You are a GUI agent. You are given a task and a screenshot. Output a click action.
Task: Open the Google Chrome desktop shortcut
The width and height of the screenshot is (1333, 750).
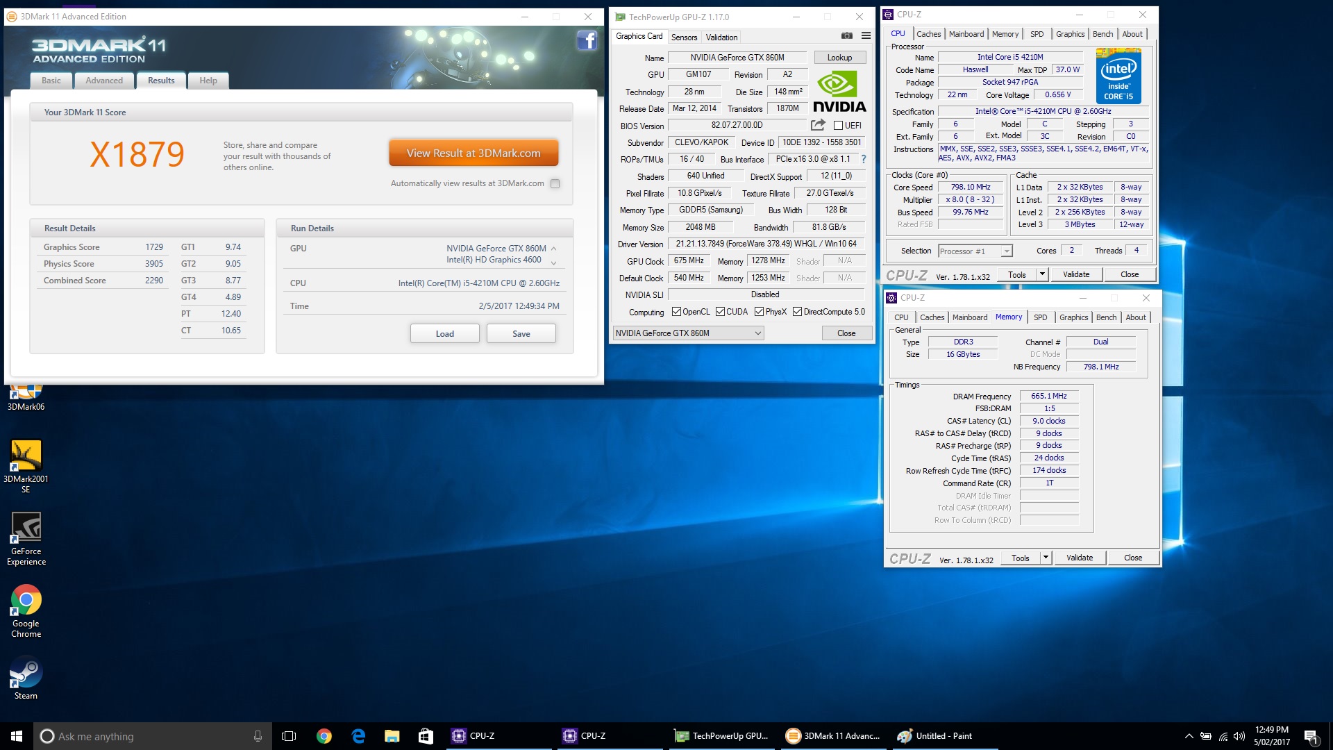coord(26,611)
